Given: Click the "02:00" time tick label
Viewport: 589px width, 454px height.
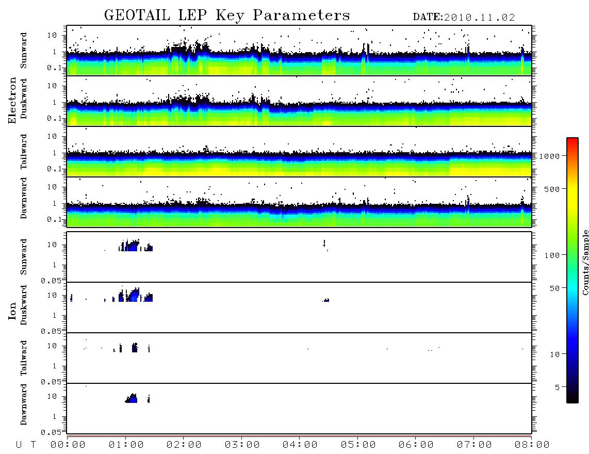Looking at the screenshot, I should pyautogui.click(x=184, y=445).
